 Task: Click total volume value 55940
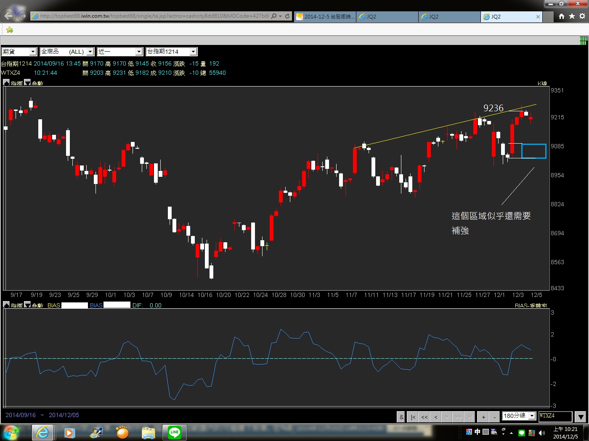(x=218, y=73)
